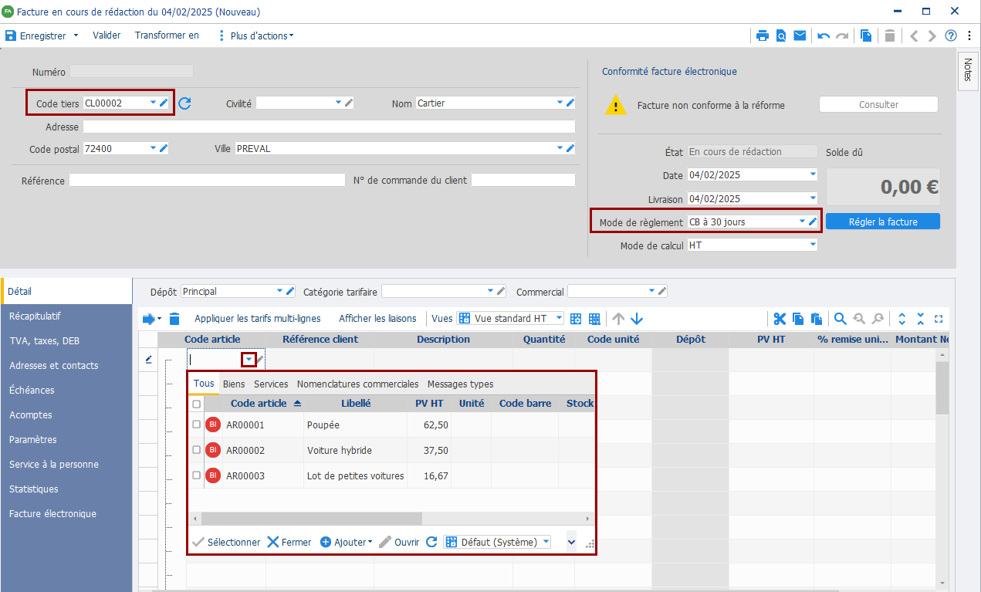Click the Consulter button
The image size is (981, 592).
pyautogui.click(x=878, y=105)
